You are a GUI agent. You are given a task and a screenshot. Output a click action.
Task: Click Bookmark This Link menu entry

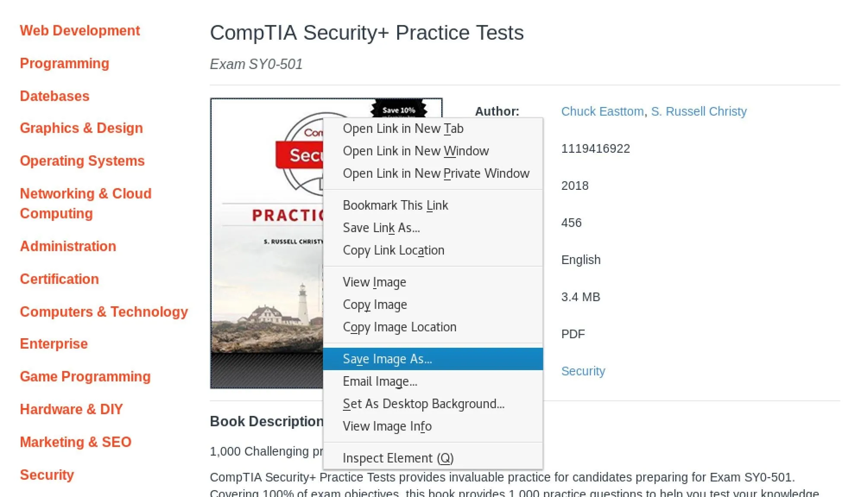(x=433, y=205)
